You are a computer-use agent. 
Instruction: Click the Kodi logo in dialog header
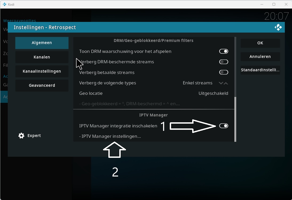click(278, 28)
